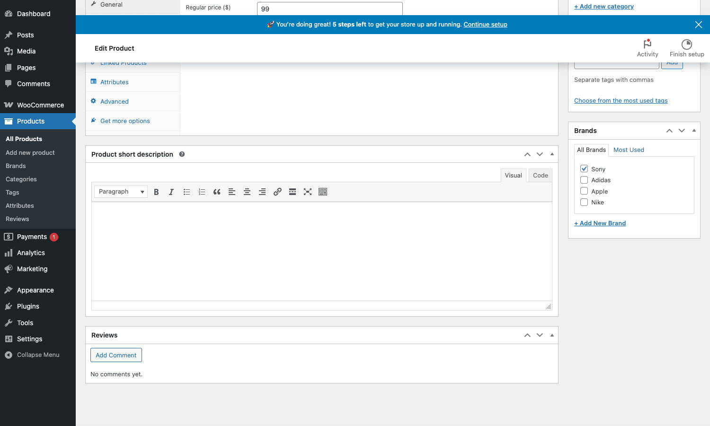Screen dimensions: 710x426
Task: Uncheck the Sony brand checkbox
Action: point(584,169)
